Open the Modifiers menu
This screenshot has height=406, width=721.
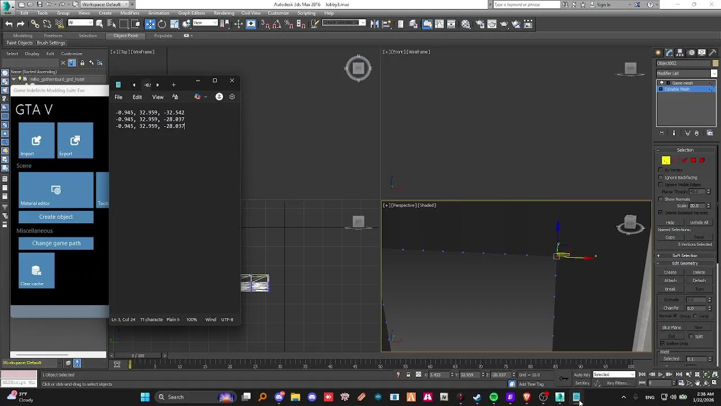pos(130,13)
